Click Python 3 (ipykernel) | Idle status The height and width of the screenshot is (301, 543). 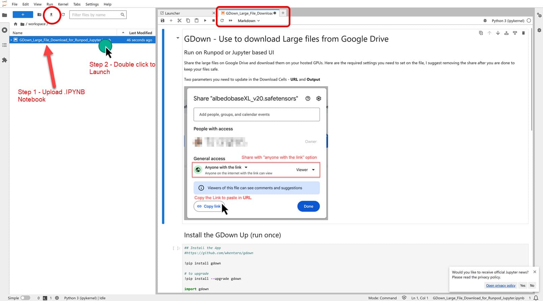(85, 298)
